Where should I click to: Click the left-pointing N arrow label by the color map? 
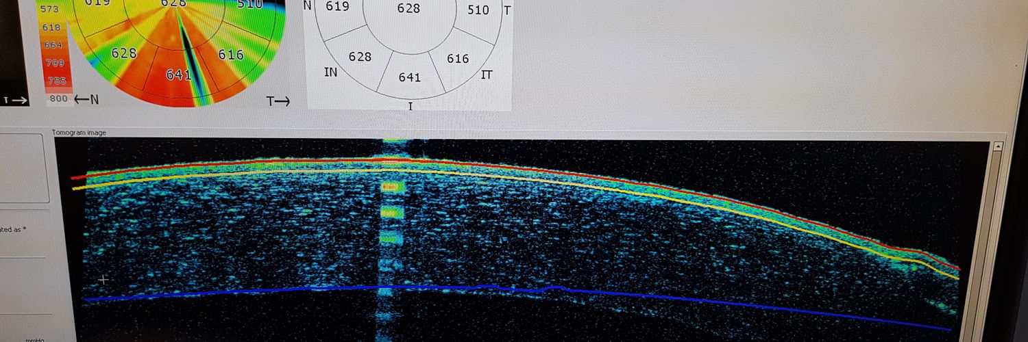click(86, 100)
